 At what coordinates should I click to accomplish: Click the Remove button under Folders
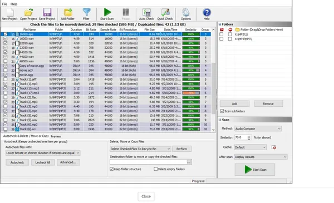(x=268, y=104)
